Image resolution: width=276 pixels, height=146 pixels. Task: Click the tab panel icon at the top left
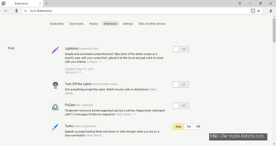pyautogui.click(x=3, y=3)
